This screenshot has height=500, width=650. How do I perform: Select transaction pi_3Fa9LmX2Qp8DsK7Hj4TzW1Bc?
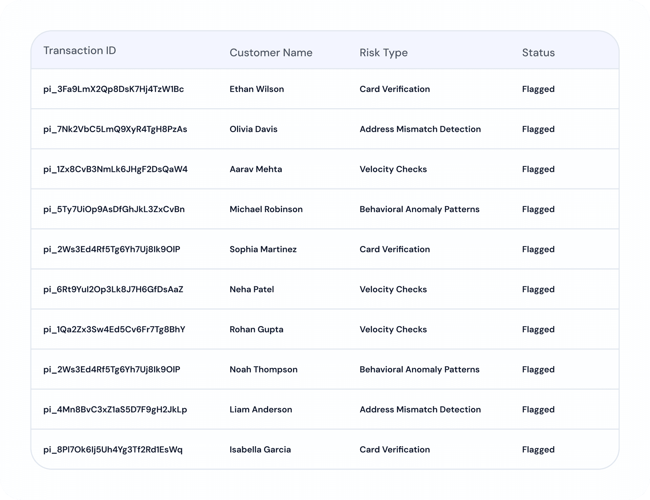(114, 89)
